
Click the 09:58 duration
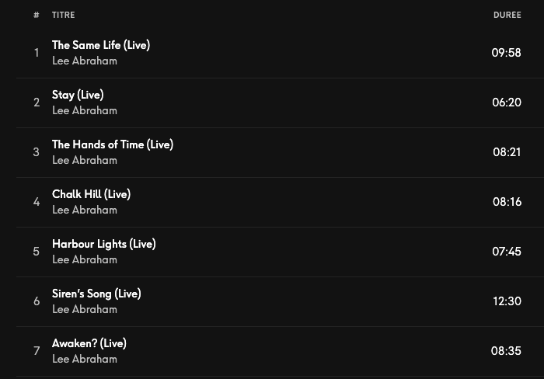coord(506,53)
